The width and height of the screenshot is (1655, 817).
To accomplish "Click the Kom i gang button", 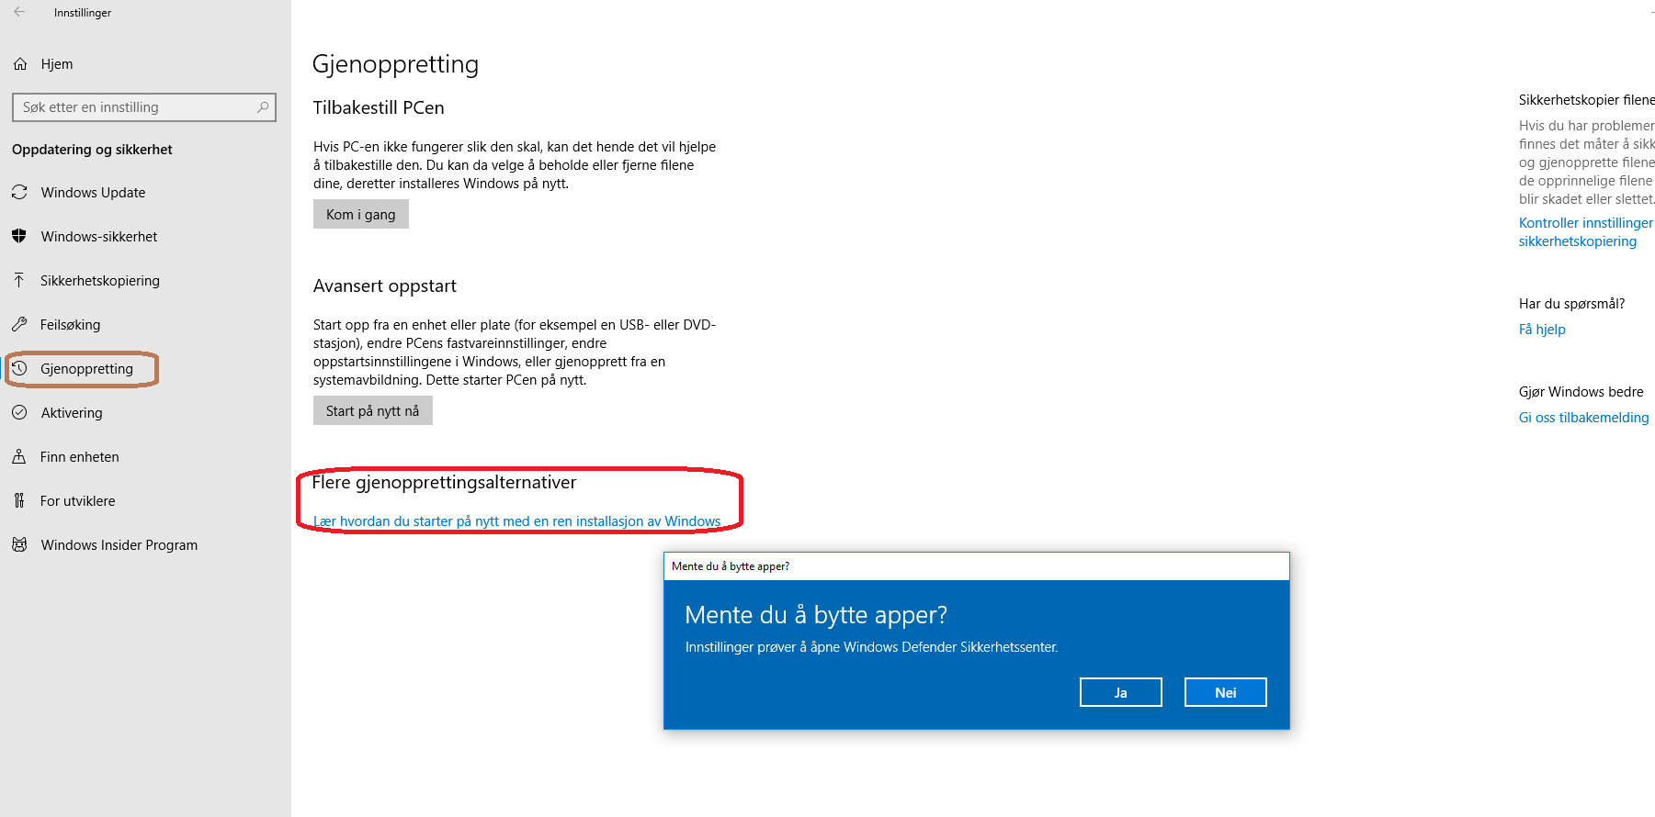I will tap(361, 215).
